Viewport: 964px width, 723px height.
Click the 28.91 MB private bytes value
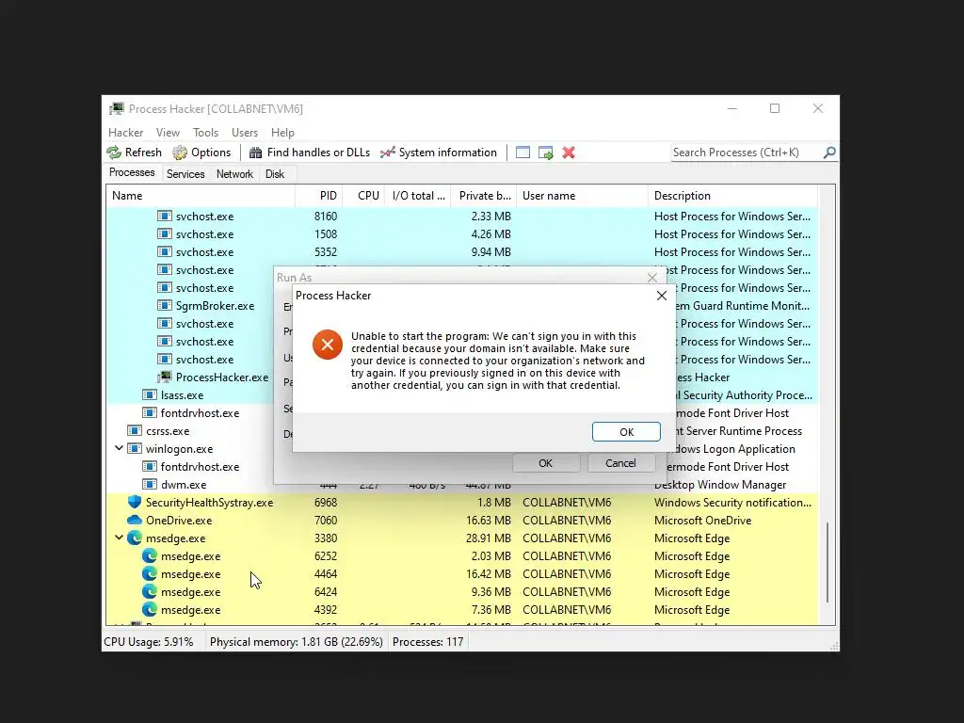point(489,538)
